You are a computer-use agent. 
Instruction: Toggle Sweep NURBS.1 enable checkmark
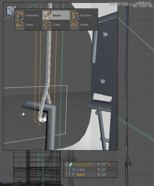pyautogui.click(x=104, y=164)
